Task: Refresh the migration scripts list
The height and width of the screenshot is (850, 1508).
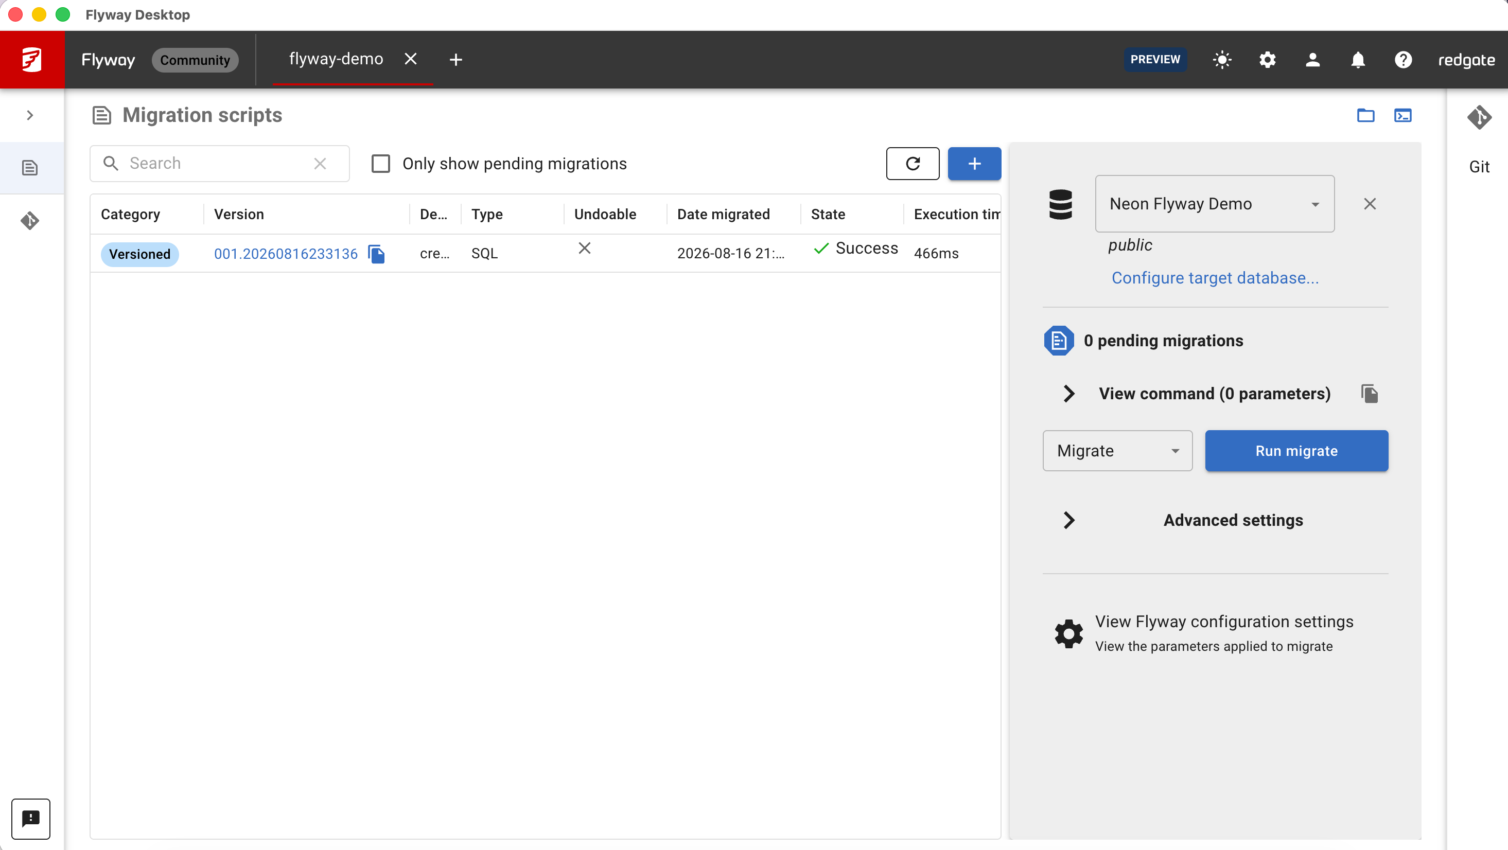Action: coord(913,163)
